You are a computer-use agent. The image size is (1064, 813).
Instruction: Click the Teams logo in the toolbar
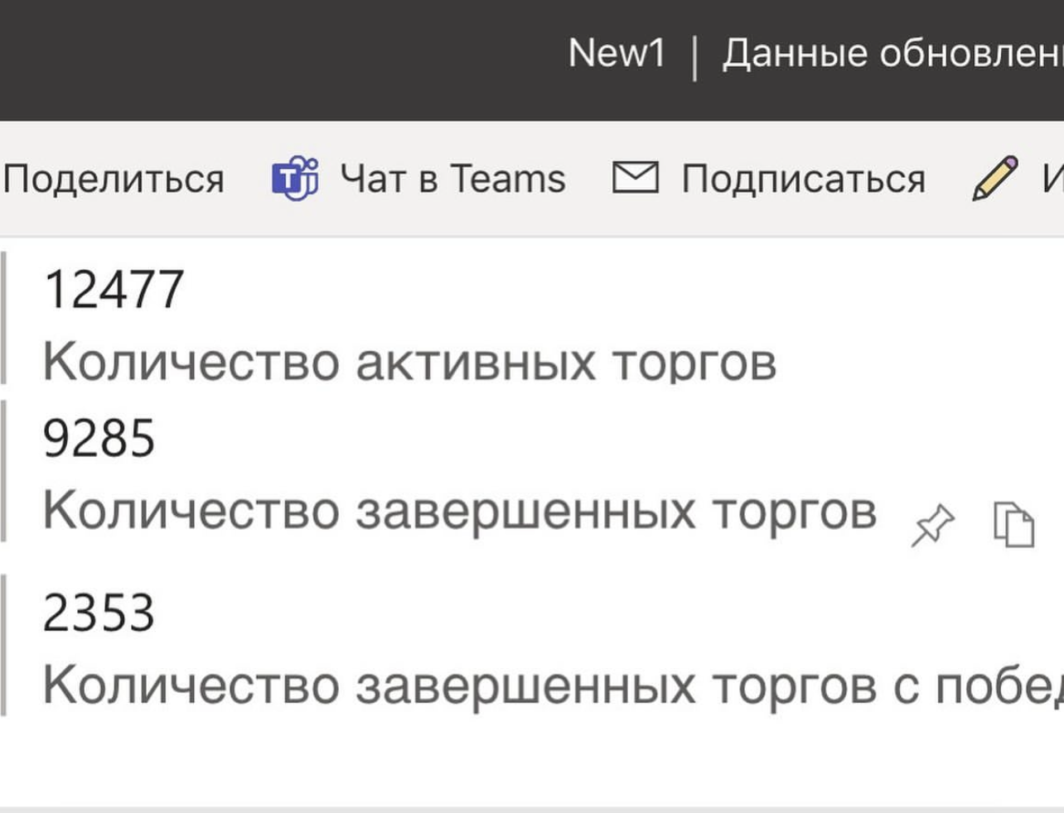click(294, 176)
